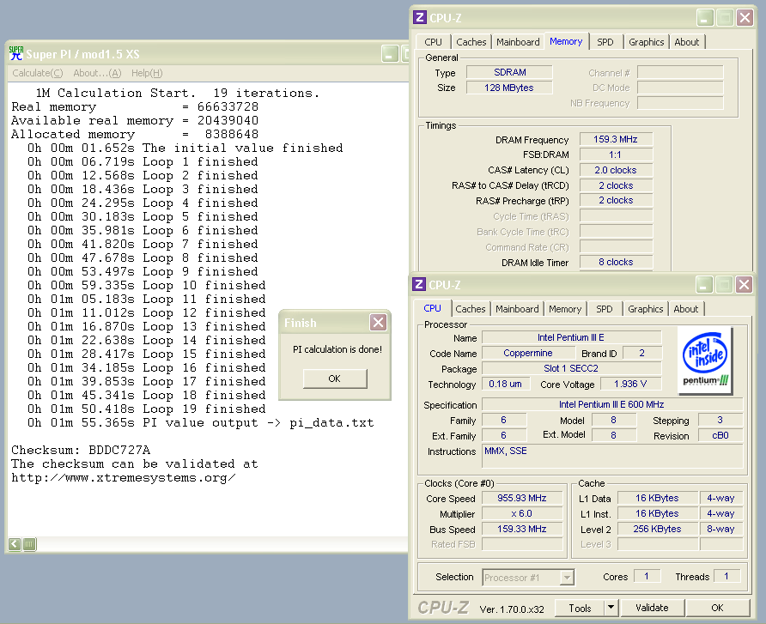Click the xtremesystems.org URL in Super PI
The height and width of the screenshot is (624, 766).
click(x=124, y=477)
